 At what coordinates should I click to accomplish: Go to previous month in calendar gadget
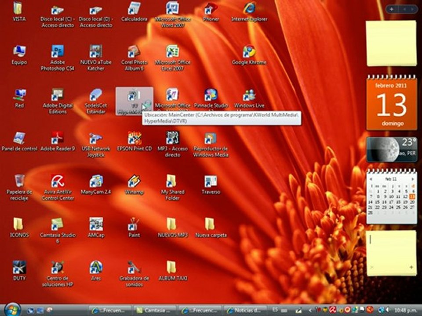coord(371,179)
